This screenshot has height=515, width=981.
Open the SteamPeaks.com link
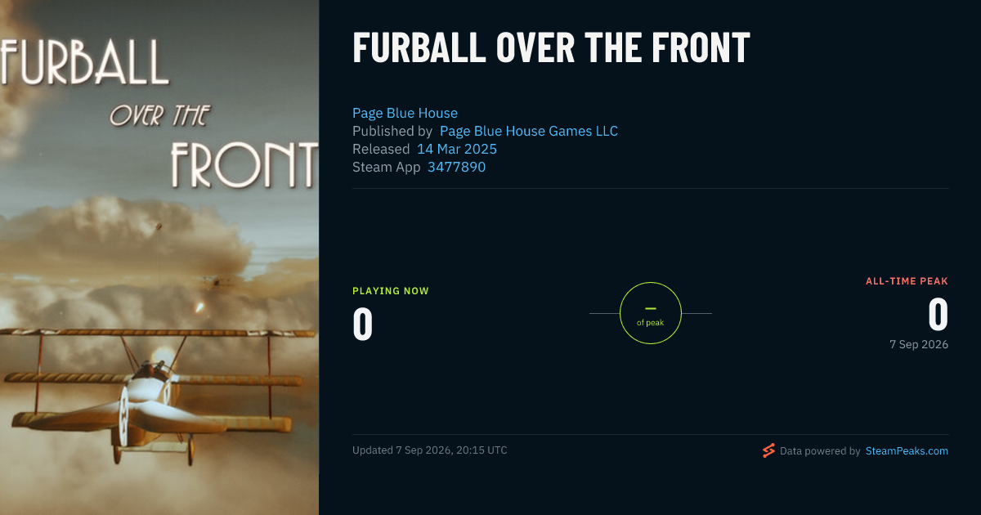tap(907, 450)
